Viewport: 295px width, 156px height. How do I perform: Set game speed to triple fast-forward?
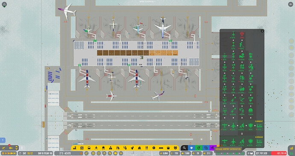12,153
